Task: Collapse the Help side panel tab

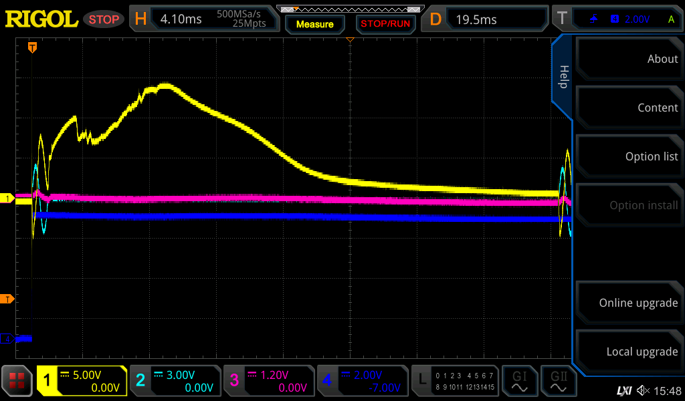Action: [563, 77]
